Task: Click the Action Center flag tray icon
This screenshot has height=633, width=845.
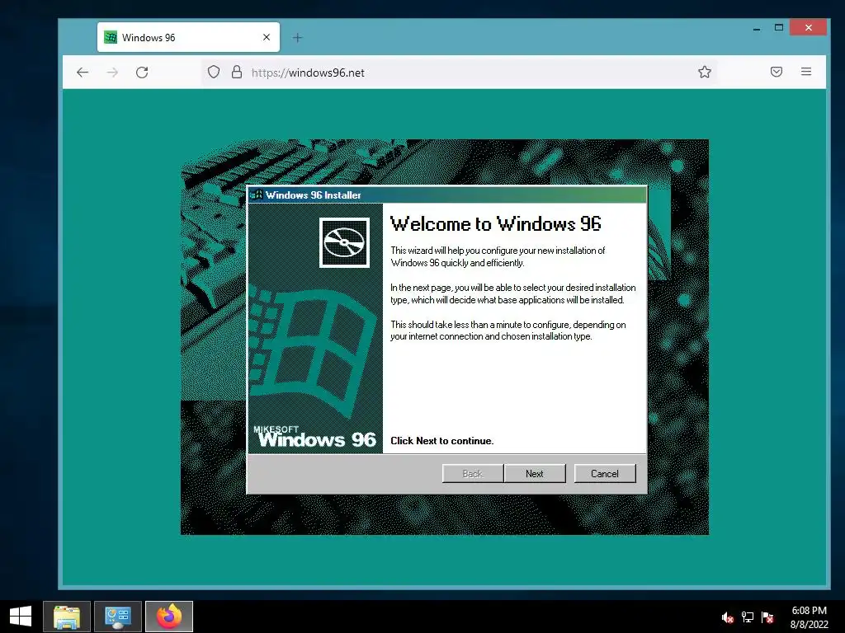Action: (x=767, y=617)
